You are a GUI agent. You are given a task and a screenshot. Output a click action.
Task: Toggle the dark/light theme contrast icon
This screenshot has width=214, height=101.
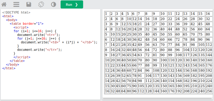(x=54, y=4)
